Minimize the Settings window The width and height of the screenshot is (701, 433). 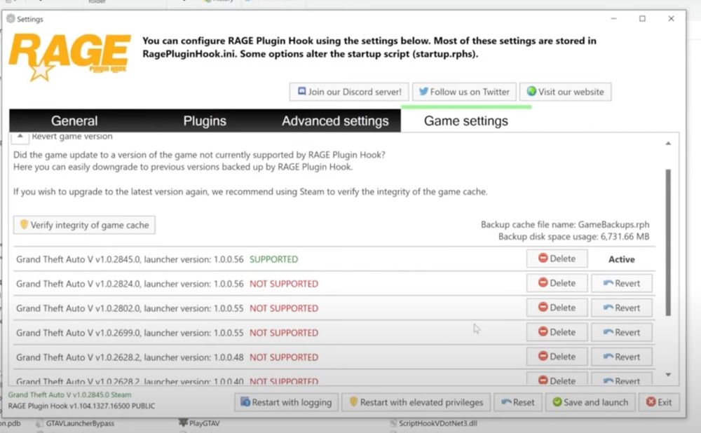pyautogui.click(x=614, y=18)
